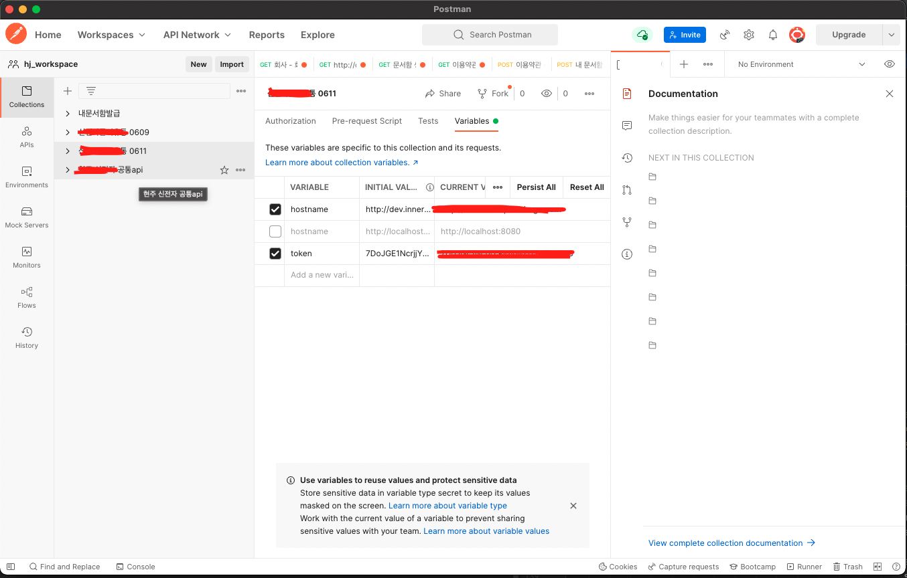The image size is (907, 578).
Task: Click the Persist All button
Action: [536, 187]
